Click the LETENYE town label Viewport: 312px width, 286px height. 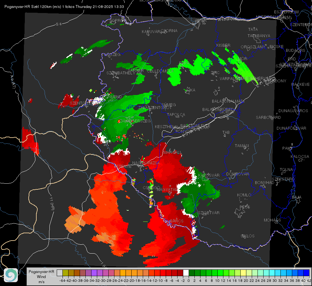[x=123, y=166]
